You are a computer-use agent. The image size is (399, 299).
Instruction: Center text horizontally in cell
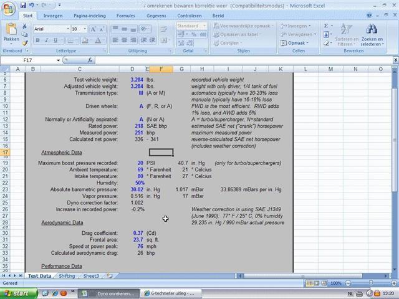click(x=124, y=40)
